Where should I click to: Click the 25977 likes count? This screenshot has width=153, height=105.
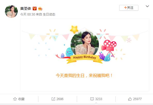pos(137,99)
